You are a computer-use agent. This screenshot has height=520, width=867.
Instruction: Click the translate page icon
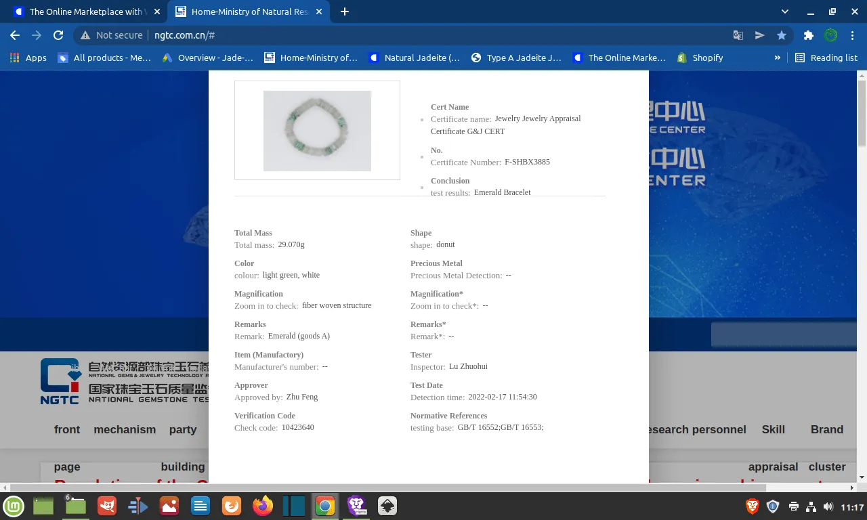coord(738,35)
